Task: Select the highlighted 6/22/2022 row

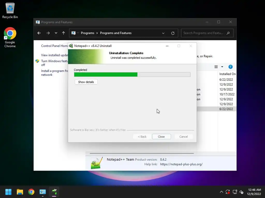Action: [x=217, y=109]
